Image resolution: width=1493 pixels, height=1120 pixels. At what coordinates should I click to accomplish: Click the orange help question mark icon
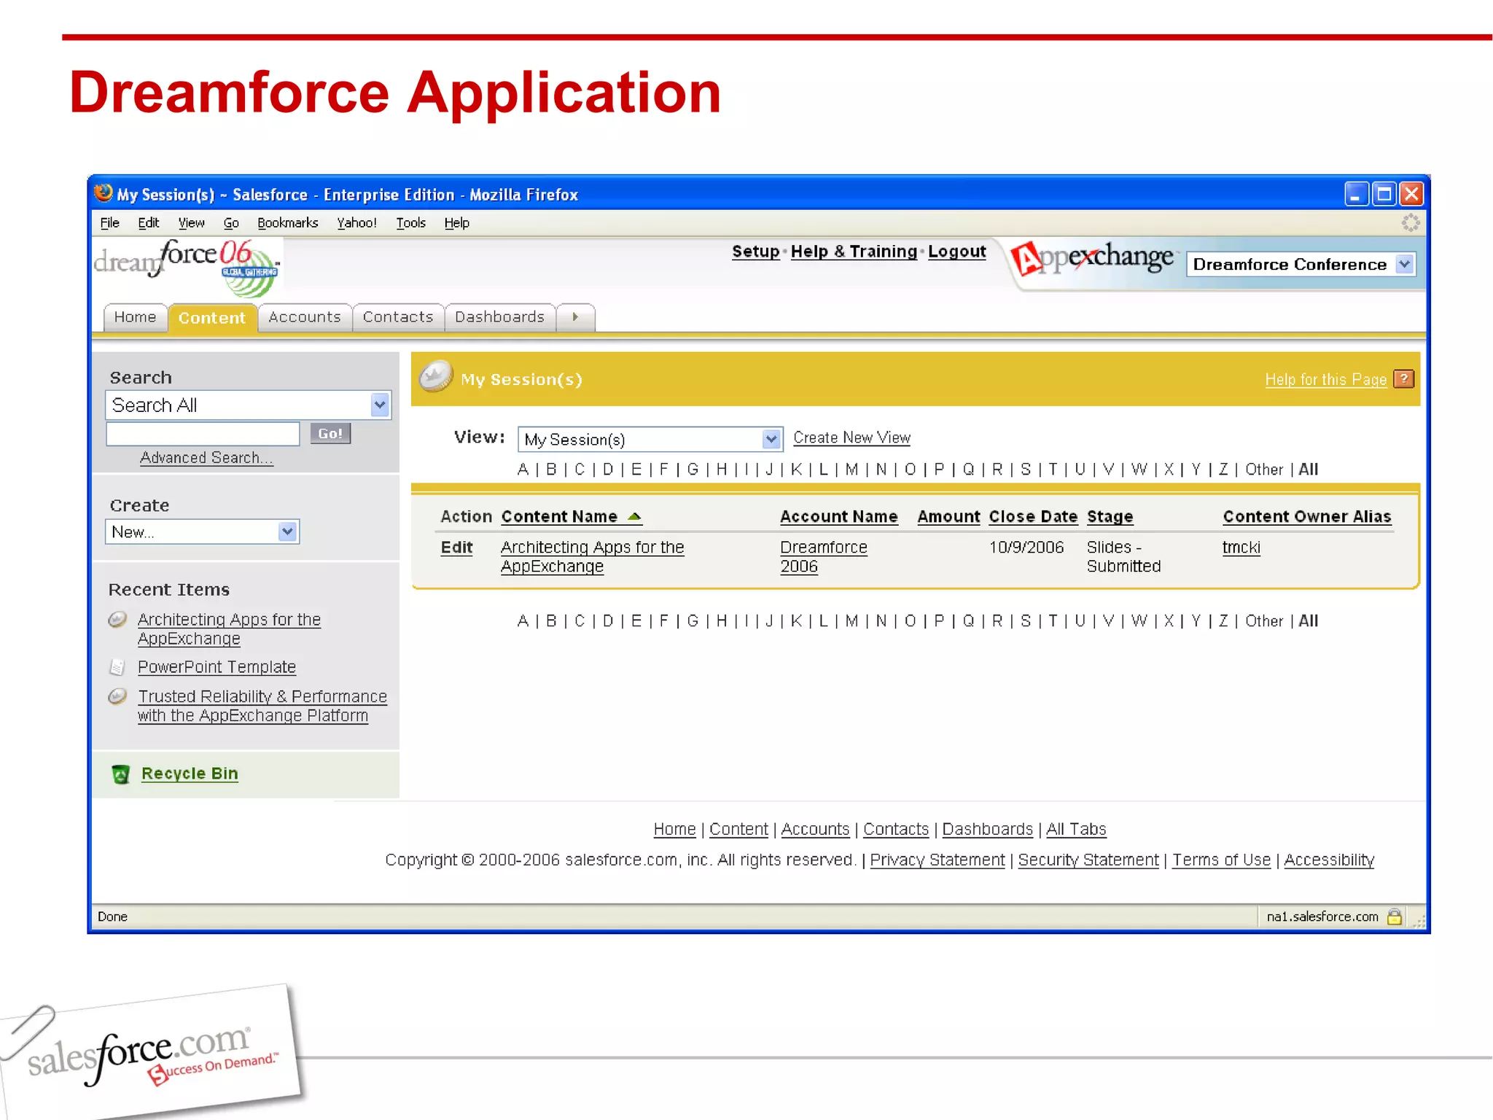click(x=1403, y=379)
